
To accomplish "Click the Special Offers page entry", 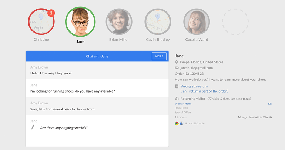I will tap(183, 112).
